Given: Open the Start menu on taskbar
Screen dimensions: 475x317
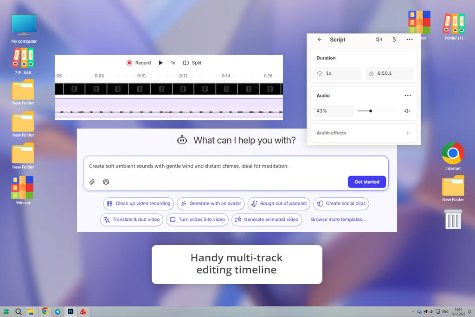Looking at the screenshot, I should point(6,311).
